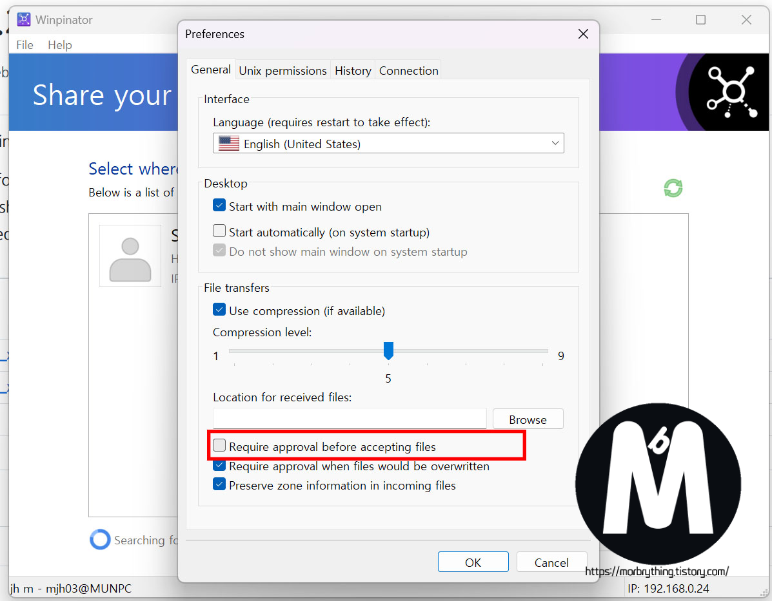Click the jh m - mjh03@MUNPC status text
The width and height of the screenshot is (772, 601).
pyautogui.click(x=71, y=588)
